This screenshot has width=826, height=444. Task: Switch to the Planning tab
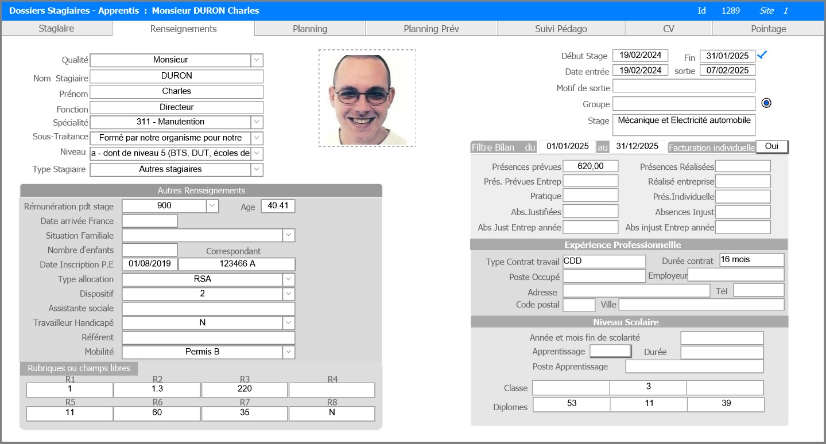coord(310,29)
